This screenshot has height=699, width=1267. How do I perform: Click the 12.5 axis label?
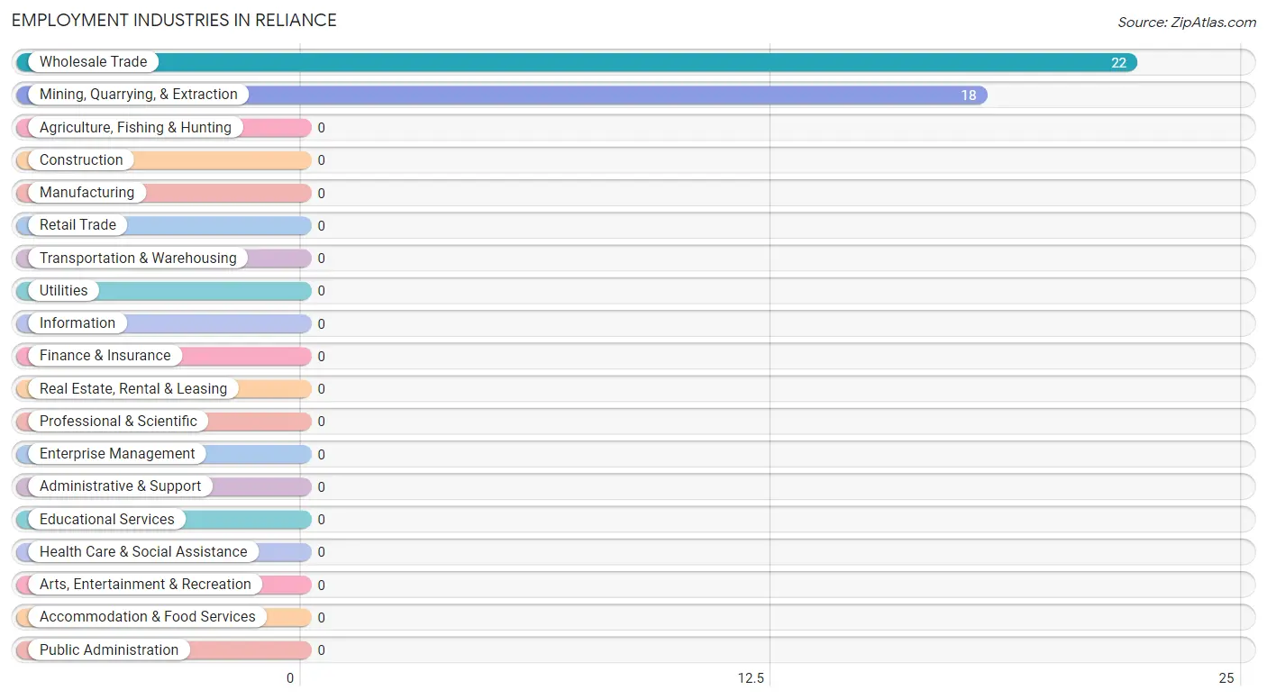[x=751, y=678]
